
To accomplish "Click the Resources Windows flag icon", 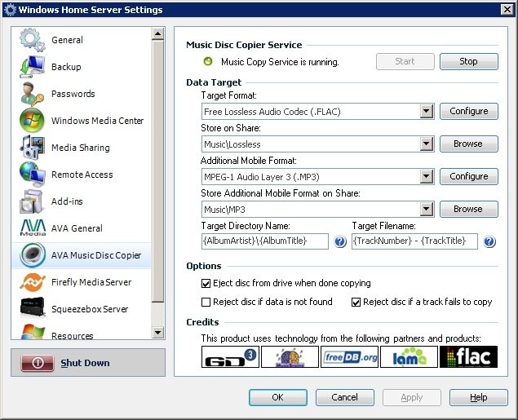I will [x=32, y=332].
